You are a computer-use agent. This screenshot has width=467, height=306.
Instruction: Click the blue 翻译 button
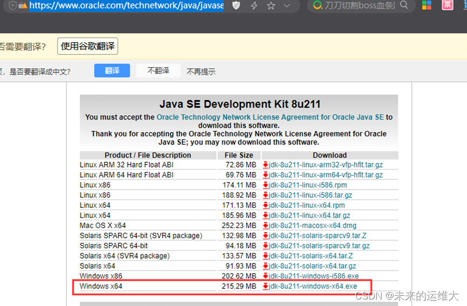(x=112, y=71)
